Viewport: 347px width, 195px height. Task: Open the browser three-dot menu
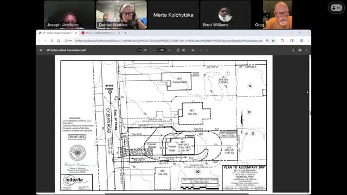[x=308, y=41]
